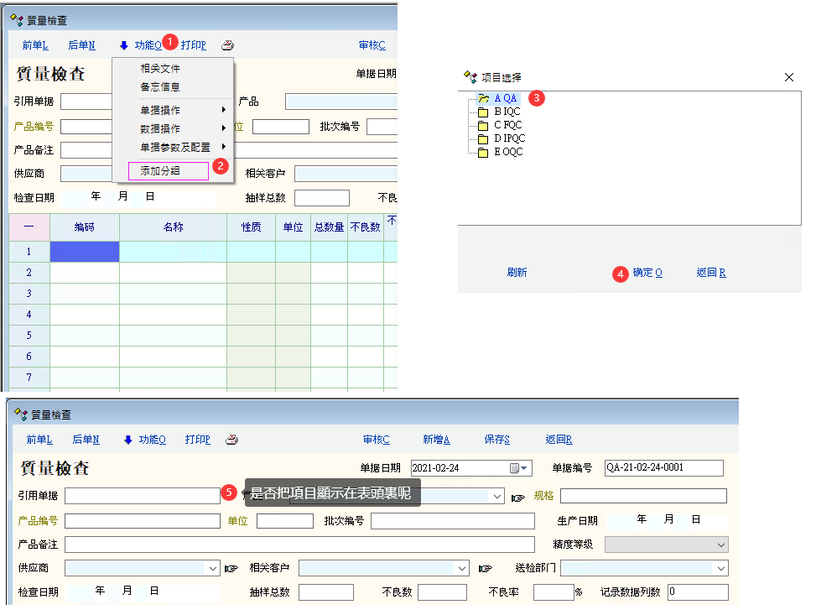Click the B IQC folder icon
This screenshot has height=615, width=816.
pos(483,112)
